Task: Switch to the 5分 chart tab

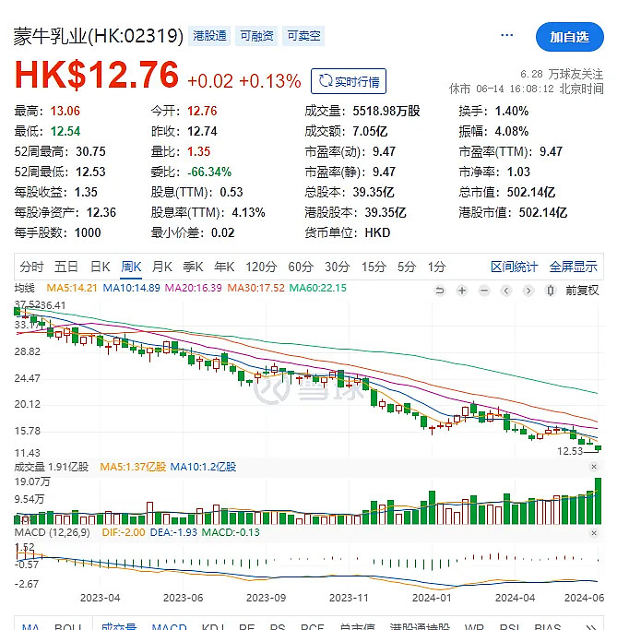Action: coord(407,267)
